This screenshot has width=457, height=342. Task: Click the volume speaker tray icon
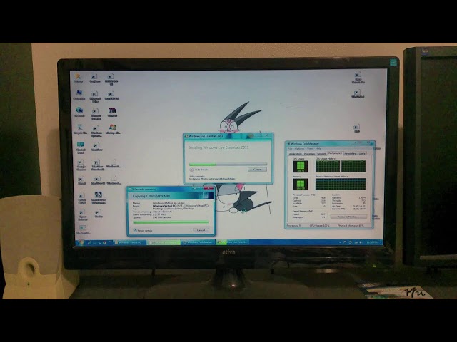[361, 242]
